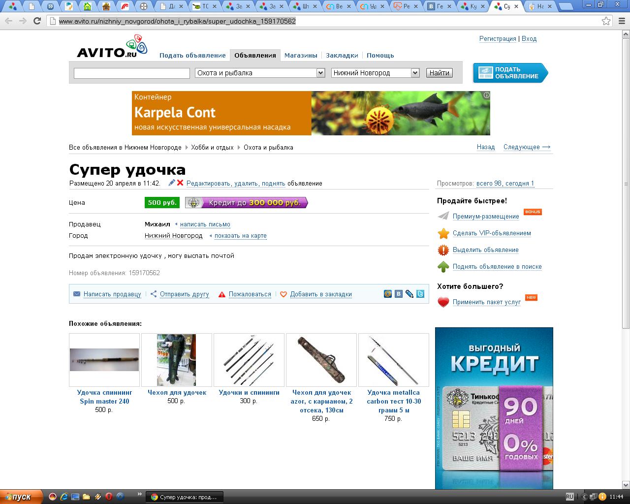Open the Chrome menu button
Image resolution: width=630 pixels, height=504 pixels.
click(621, 21)
